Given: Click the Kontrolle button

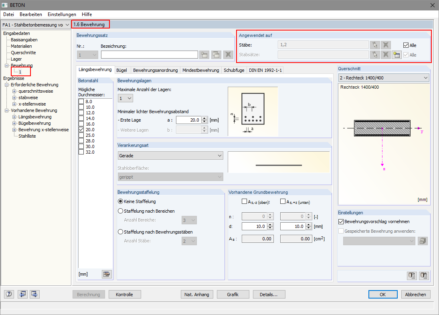Looking at the screenshot, I should click(x=125, y=295).
